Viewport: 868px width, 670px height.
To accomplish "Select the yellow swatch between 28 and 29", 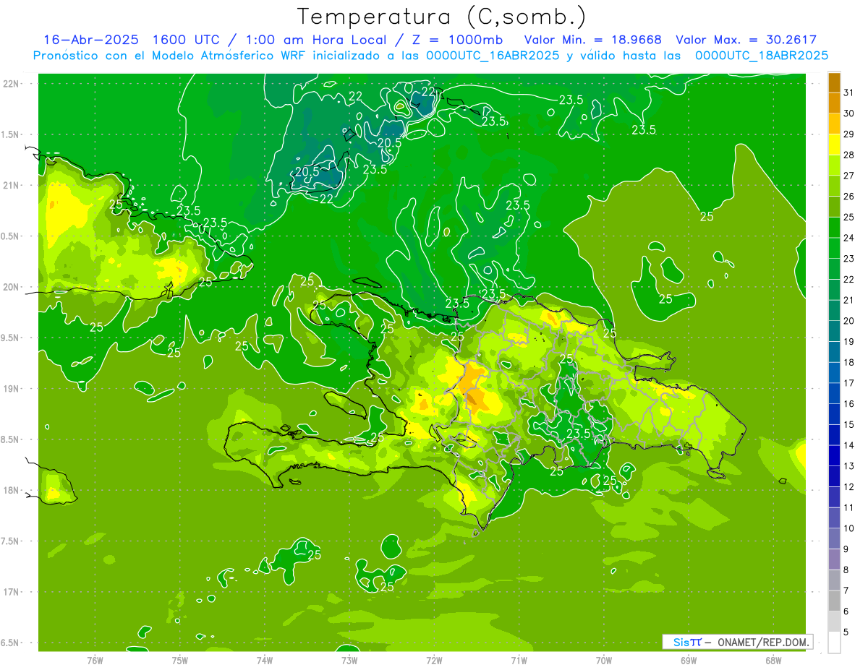I will pyautogui.click(x=834, y=145).
